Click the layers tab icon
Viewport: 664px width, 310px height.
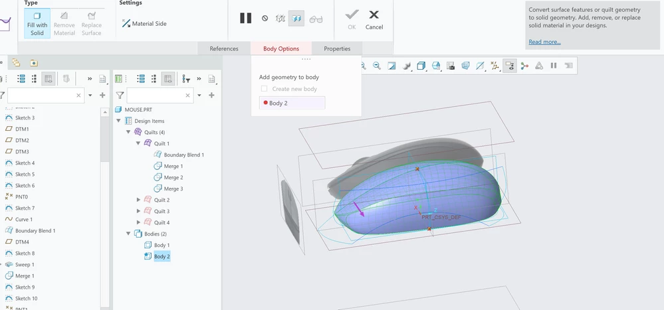(16, 62)
